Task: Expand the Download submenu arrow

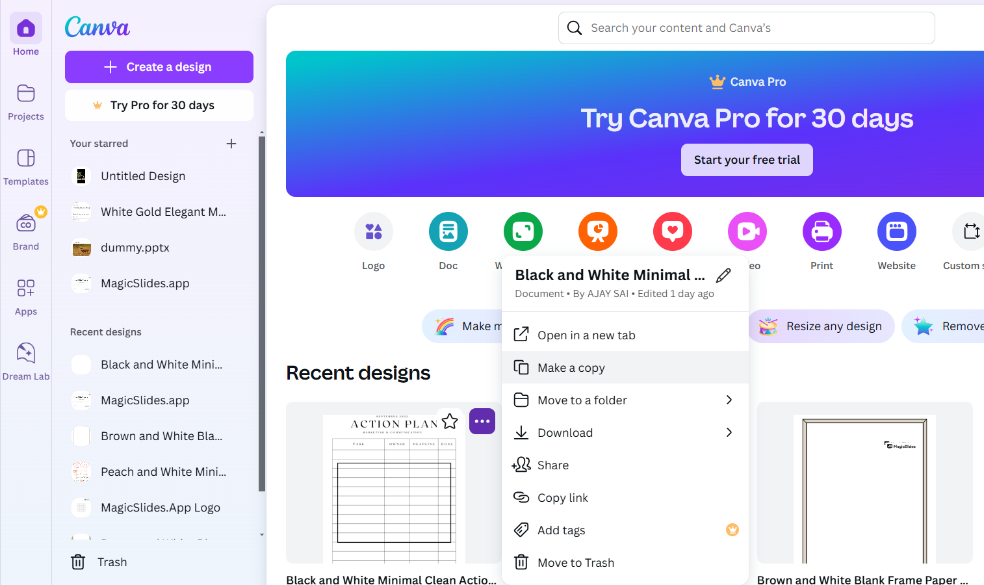Action: (x=729, y=433)
